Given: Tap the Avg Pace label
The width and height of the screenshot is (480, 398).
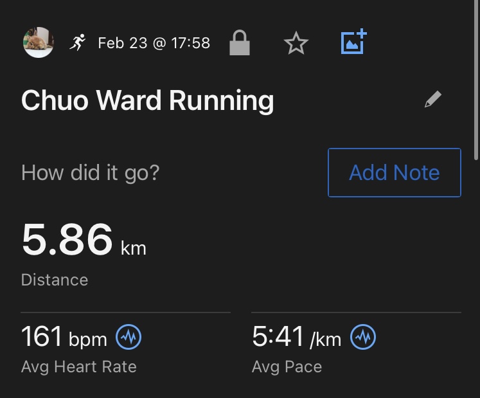Looking at the screenshot, I should click(x=287, y=367).
